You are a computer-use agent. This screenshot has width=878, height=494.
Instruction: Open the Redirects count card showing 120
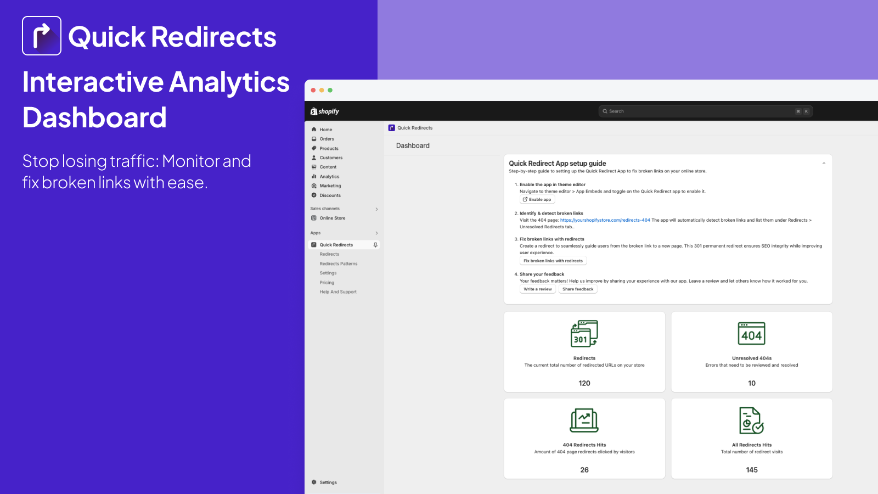584,352
